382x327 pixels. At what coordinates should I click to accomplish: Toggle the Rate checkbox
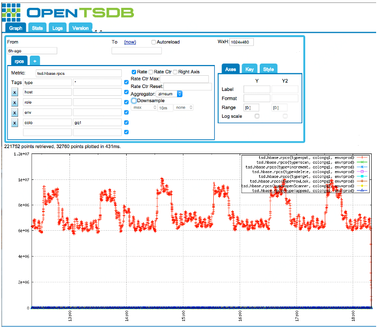click(134, 72)
